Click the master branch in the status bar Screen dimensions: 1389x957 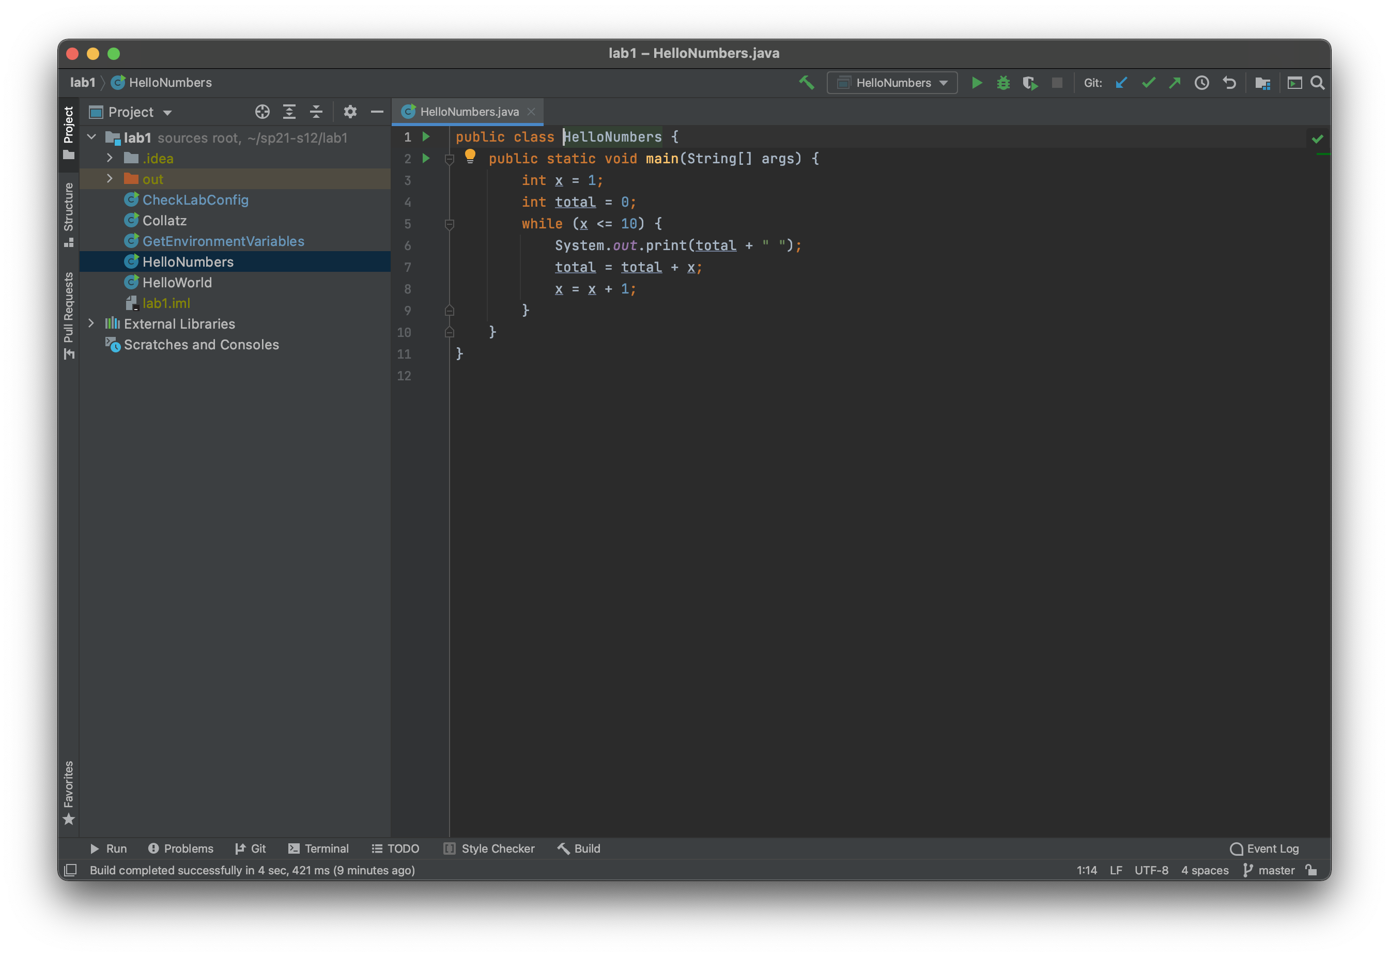coord(1277,870)
